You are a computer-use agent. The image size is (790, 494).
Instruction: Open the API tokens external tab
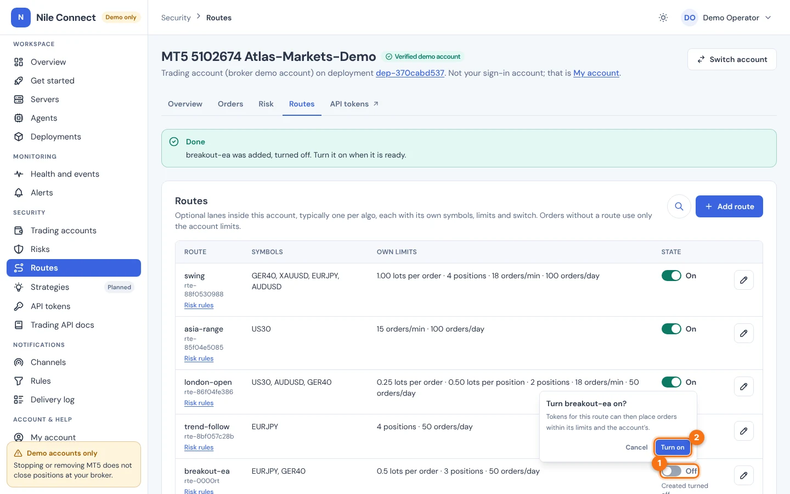click(x=354, y=104)
